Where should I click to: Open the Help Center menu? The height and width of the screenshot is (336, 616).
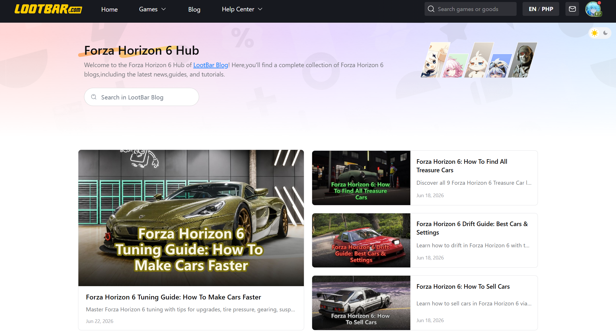[238, 9]
